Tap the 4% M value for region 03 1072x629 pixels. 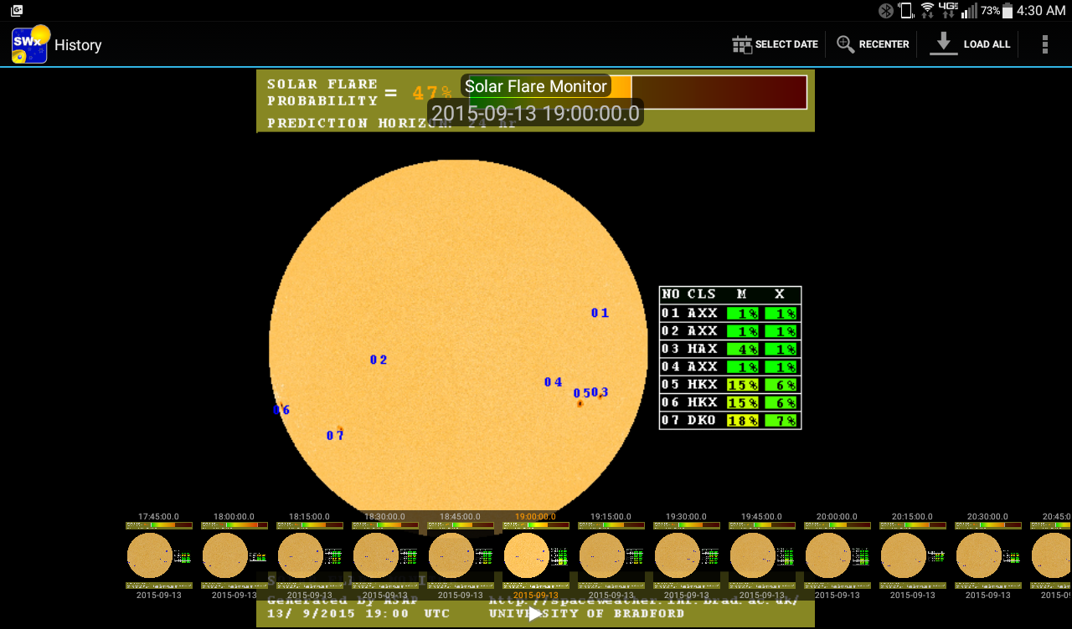pos(743,349)
